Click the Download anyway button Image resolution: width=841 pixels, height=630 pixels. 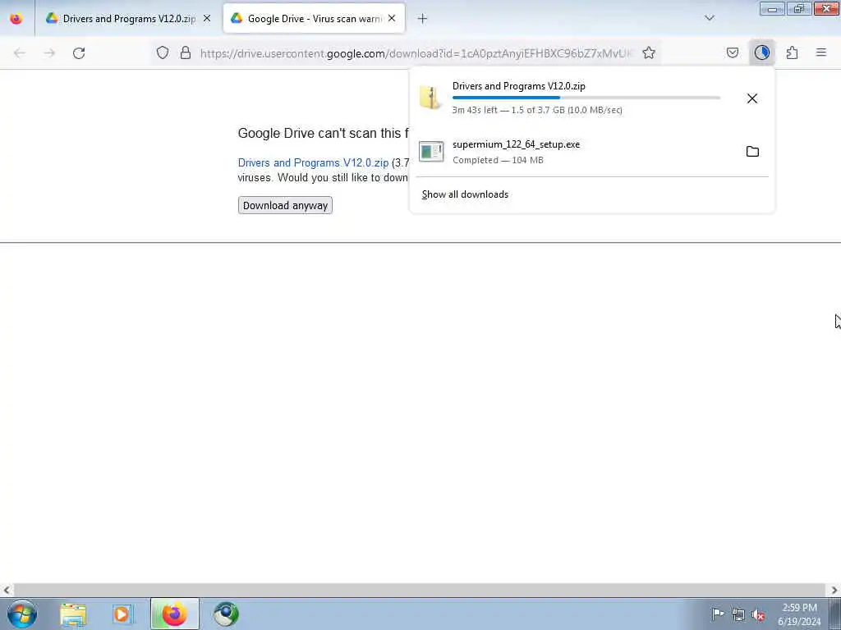click(285, 206)
